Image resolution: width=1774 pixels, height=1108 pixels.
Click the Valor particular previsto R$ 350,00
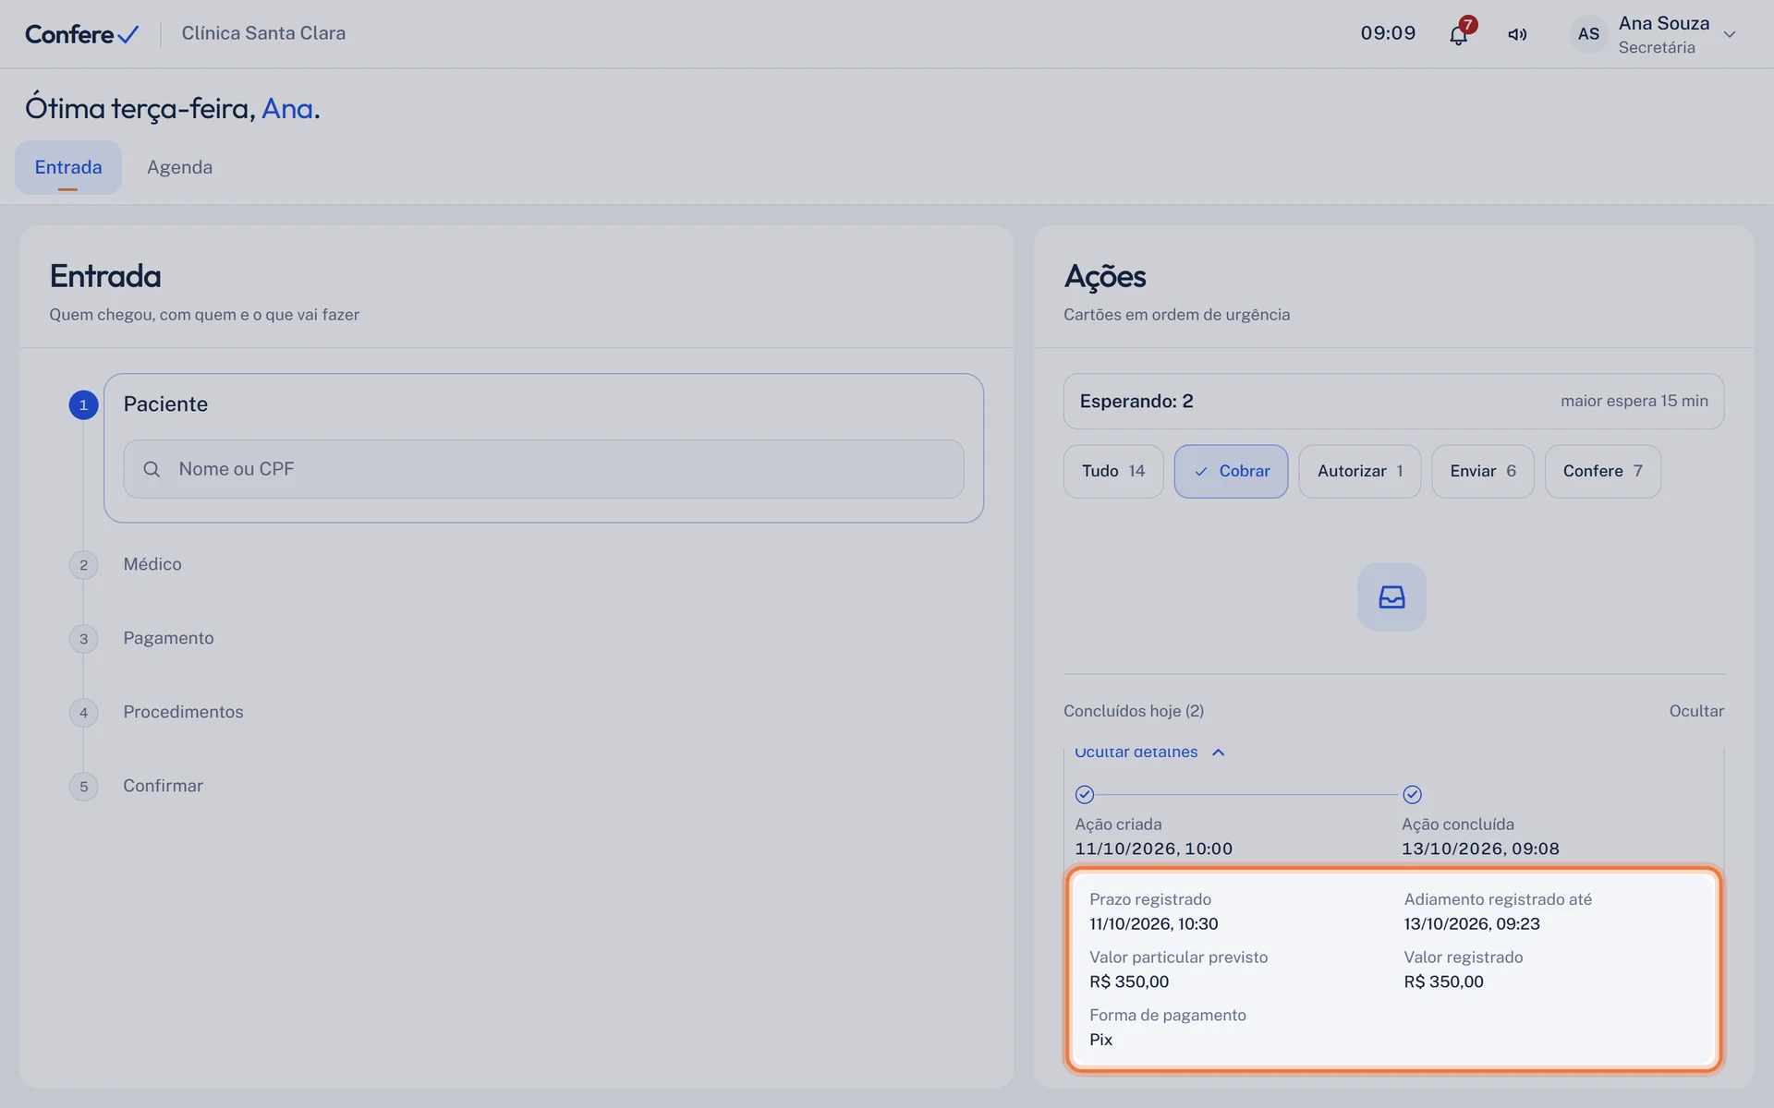point(1129,982)
